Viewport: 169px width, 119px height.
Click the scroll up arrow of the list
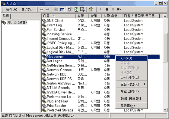coord(165,16)
